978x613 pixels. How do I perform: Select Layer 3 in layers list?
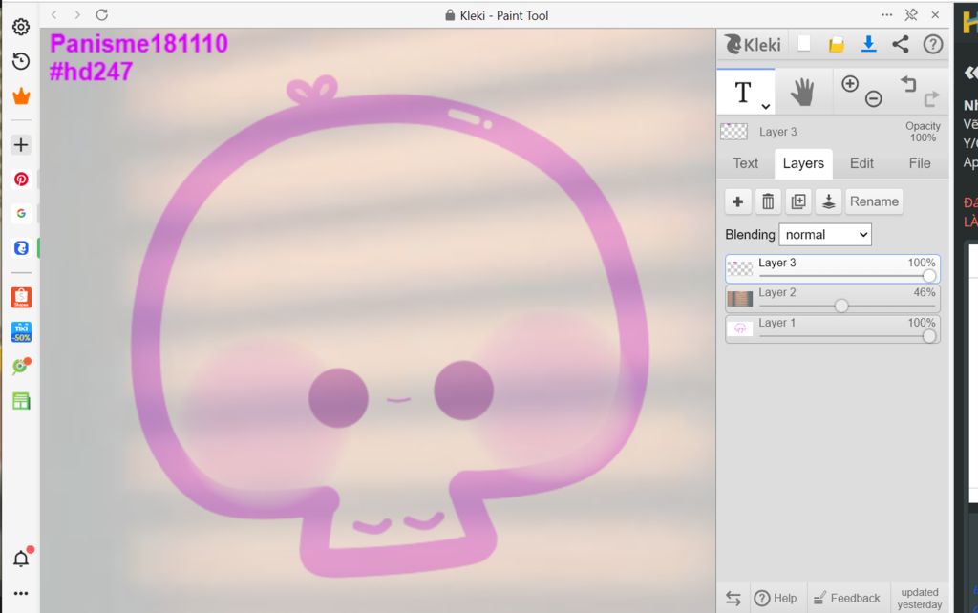(x=832, y=268)
